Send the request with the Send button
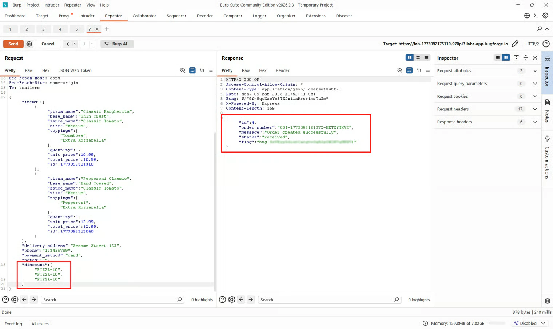Image resolution: width=553 pixels, height=329 pixels. tap(13, 44)
